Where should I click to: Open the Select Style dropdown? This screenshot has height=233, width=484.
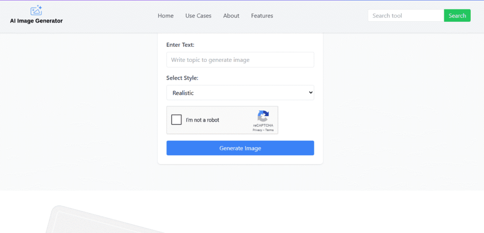(240, 93)
